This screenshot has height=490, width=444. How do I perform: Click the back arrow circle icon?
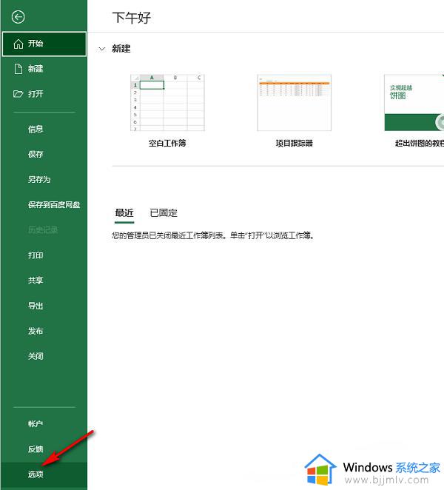pos(18,17)
